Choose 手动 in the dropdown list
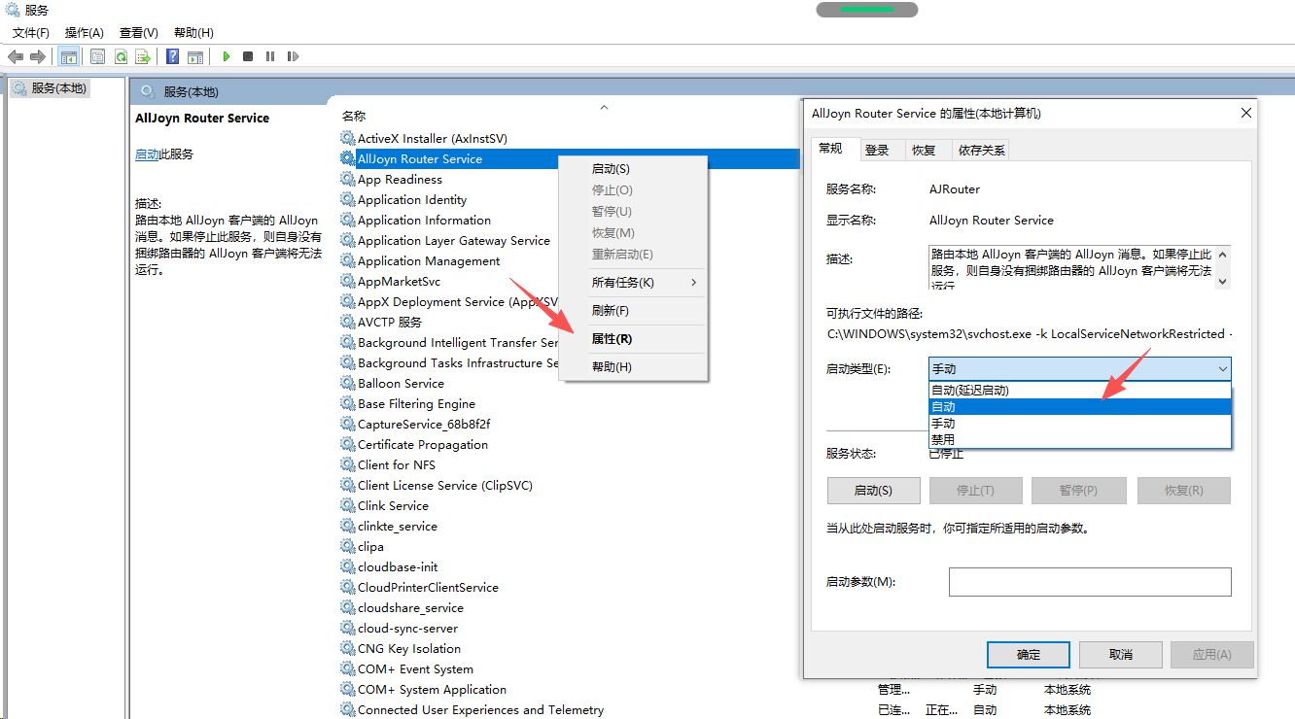 pyautogui.click(x=1080, y=424)
